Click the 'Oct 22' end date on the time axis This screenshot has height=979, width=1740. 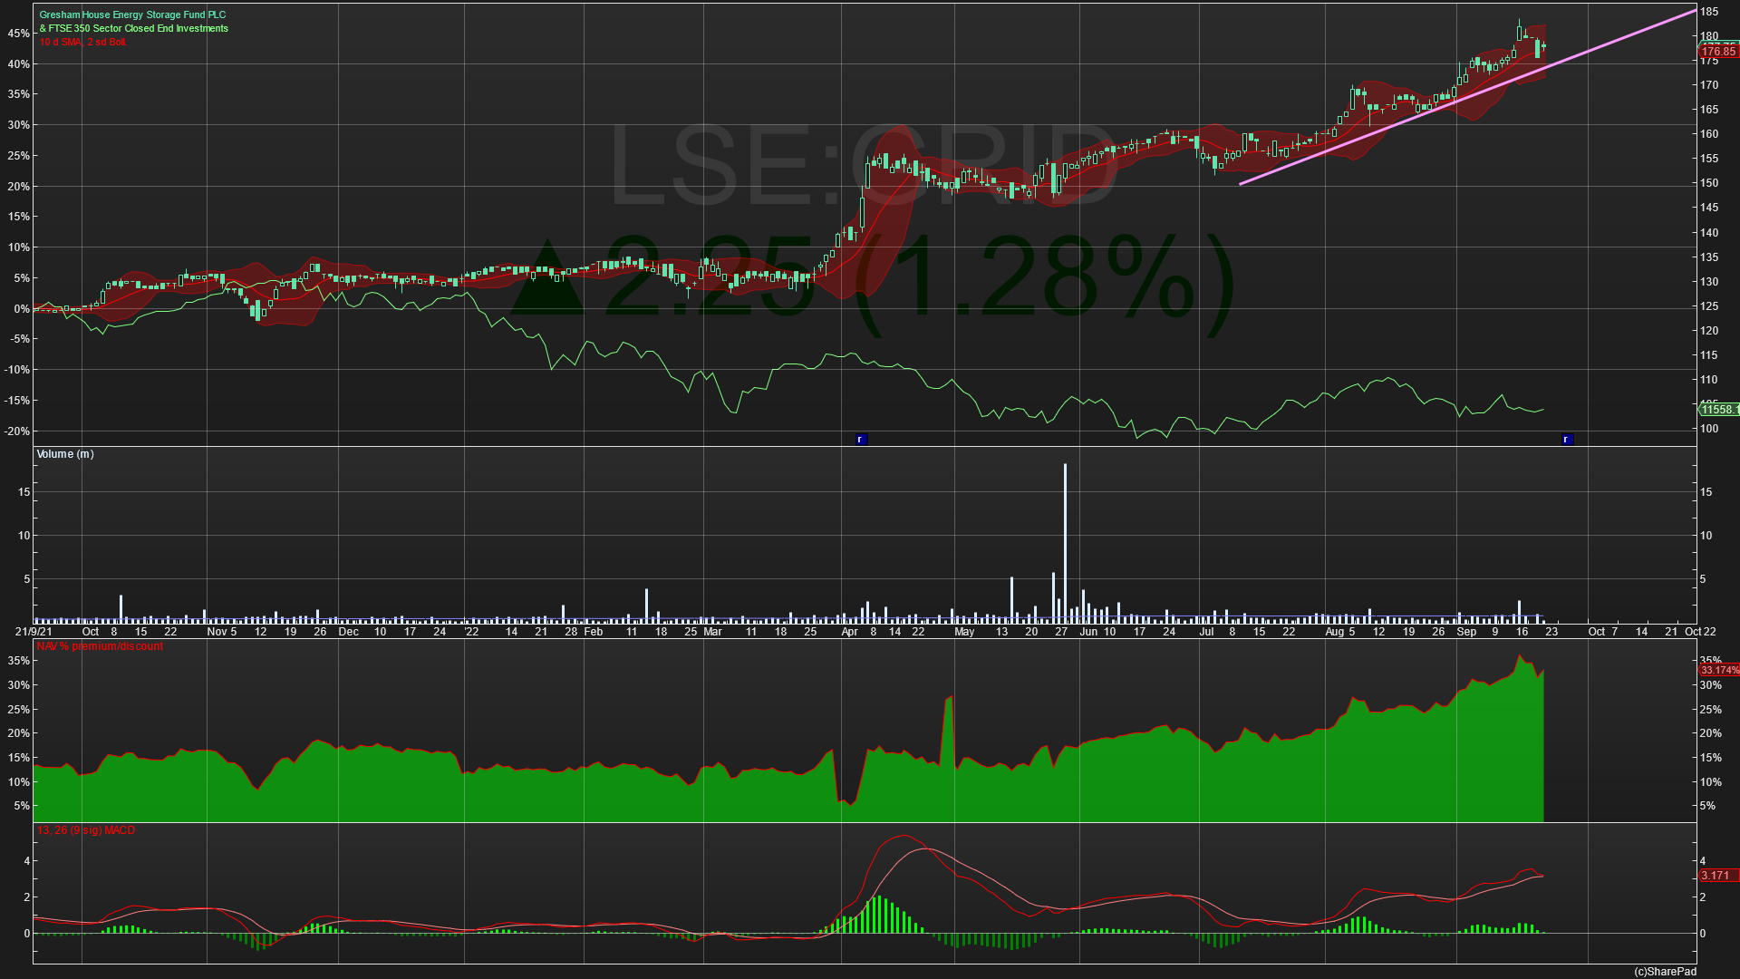(x=1700, y=632)
